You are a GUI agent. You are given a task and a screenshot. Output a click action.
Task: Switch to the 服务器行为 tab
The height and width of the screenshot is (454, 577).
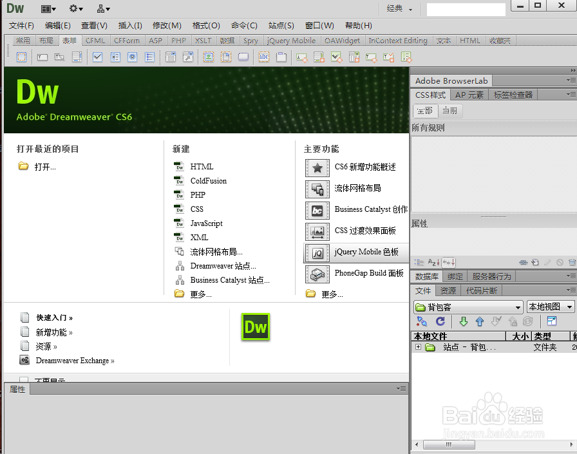click(491, 276)
